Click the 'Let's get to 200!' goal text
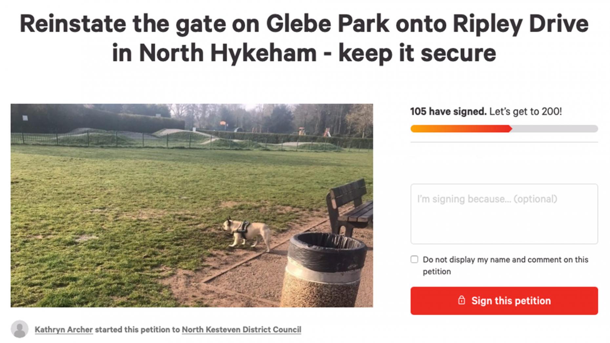Image resolution: width=610 pixels, height=343 pixels. click(x=525, y=111)
